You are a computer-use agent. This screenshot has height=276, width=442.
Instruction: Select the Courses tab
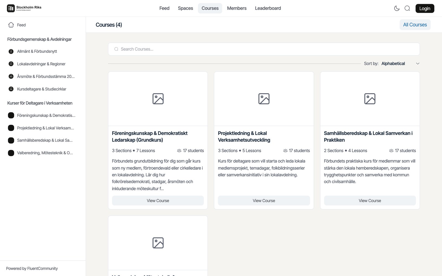[x=210, y=8]
